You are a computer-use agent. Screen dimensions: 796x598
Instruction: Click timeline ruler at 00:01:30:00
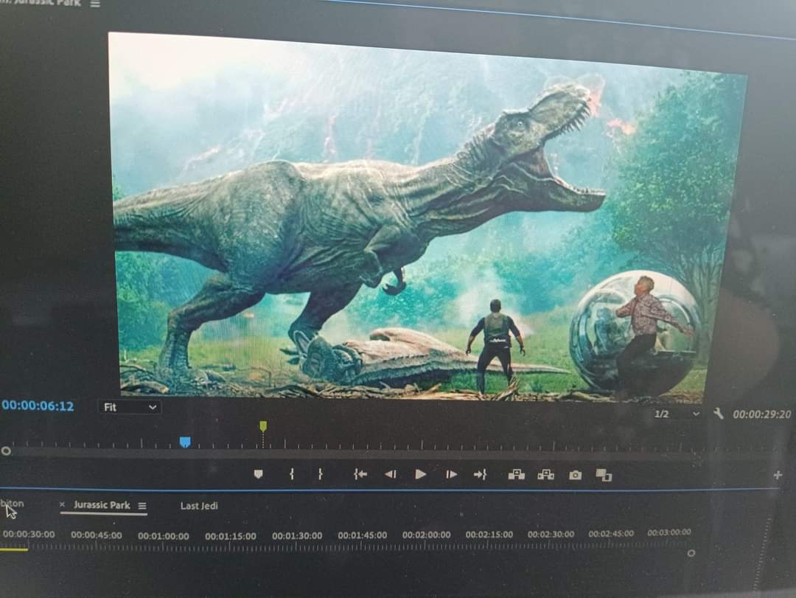[297, 536]
